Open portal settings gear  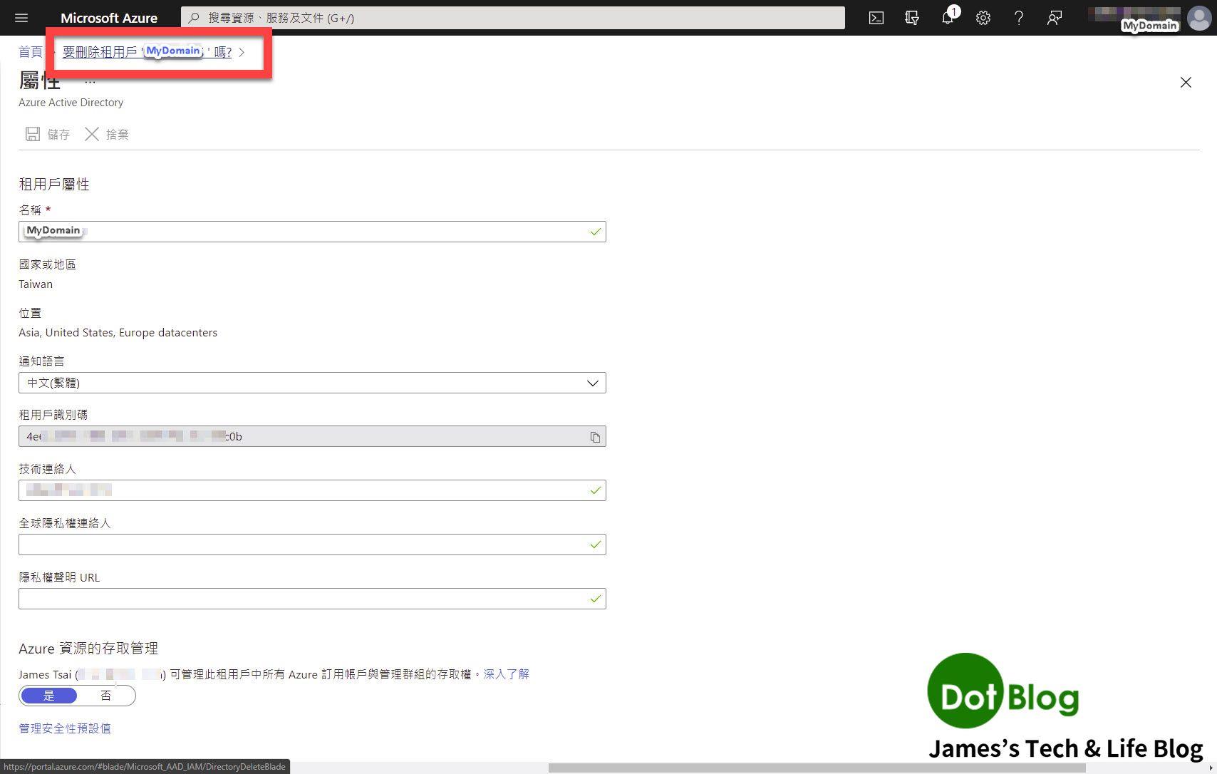[983, 18]
